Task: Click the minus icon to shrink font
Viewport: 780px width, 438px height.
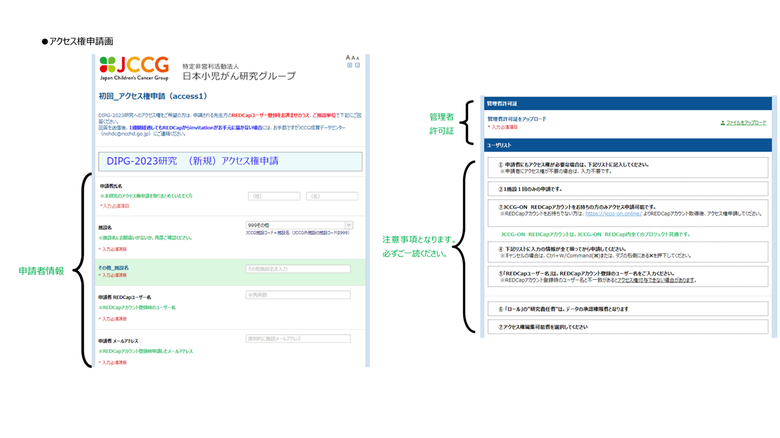Action: pos(358,65)
